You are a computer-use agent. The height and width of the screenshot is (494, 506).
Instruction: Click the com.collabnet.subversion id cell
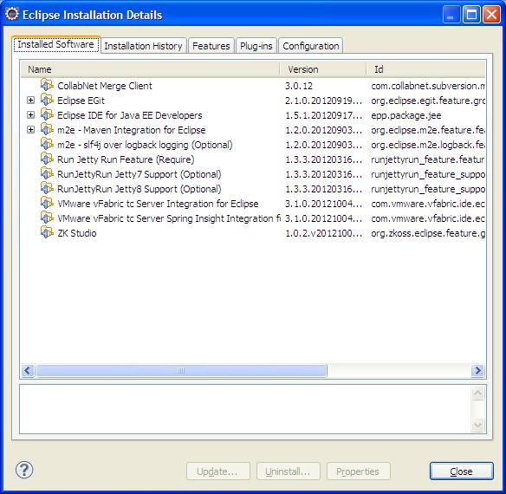428,86
